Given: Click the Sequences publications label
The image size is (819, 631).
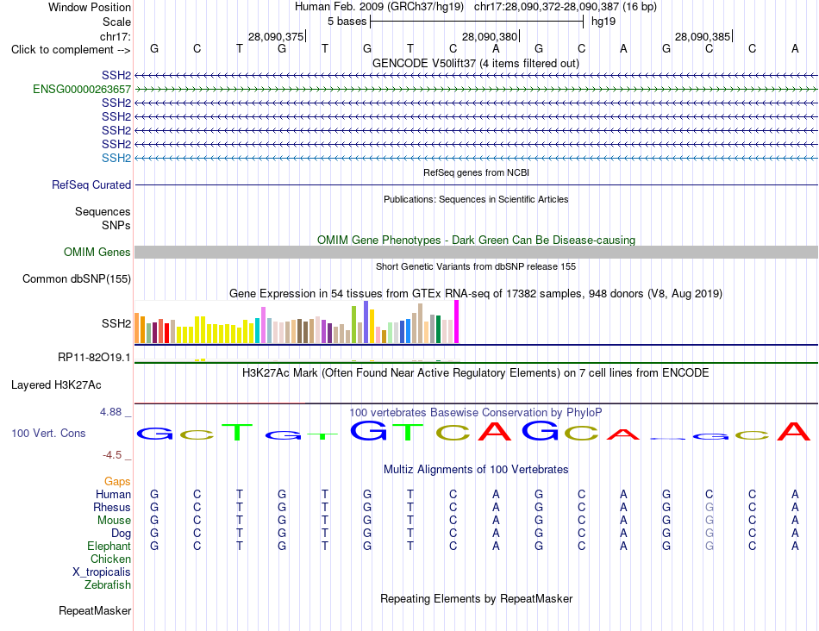Looking at the screenshot, I should (x=103, y=211).
